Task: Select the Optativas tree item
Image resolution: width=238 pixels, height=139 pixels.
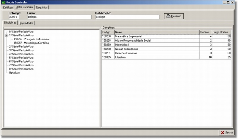Action: (15, 73)
